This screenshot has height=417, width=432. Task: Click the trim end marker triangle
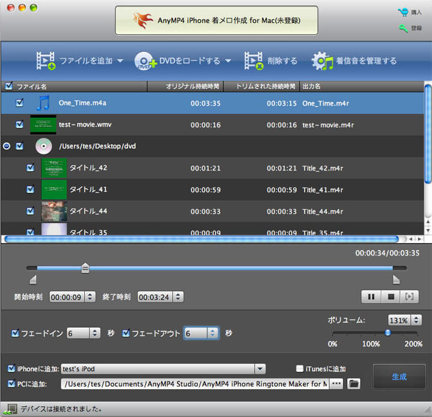point(396,280)
